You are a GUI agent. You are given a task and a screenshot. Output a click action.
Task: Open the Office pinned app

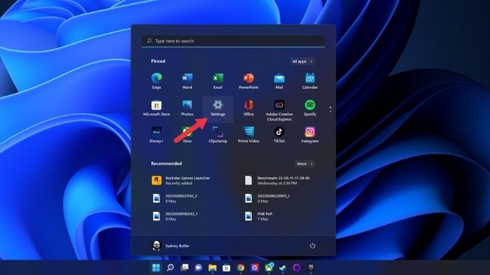(x=248, y=108)
